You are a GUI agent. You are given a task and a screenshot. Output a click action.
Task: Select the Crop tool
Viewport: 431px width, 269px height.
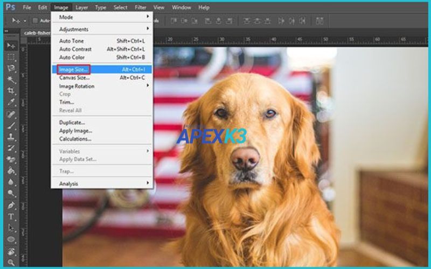(x=11, y=91)
